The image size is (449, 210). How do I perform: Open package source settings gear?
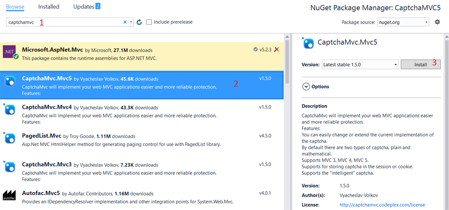point(437,22)
